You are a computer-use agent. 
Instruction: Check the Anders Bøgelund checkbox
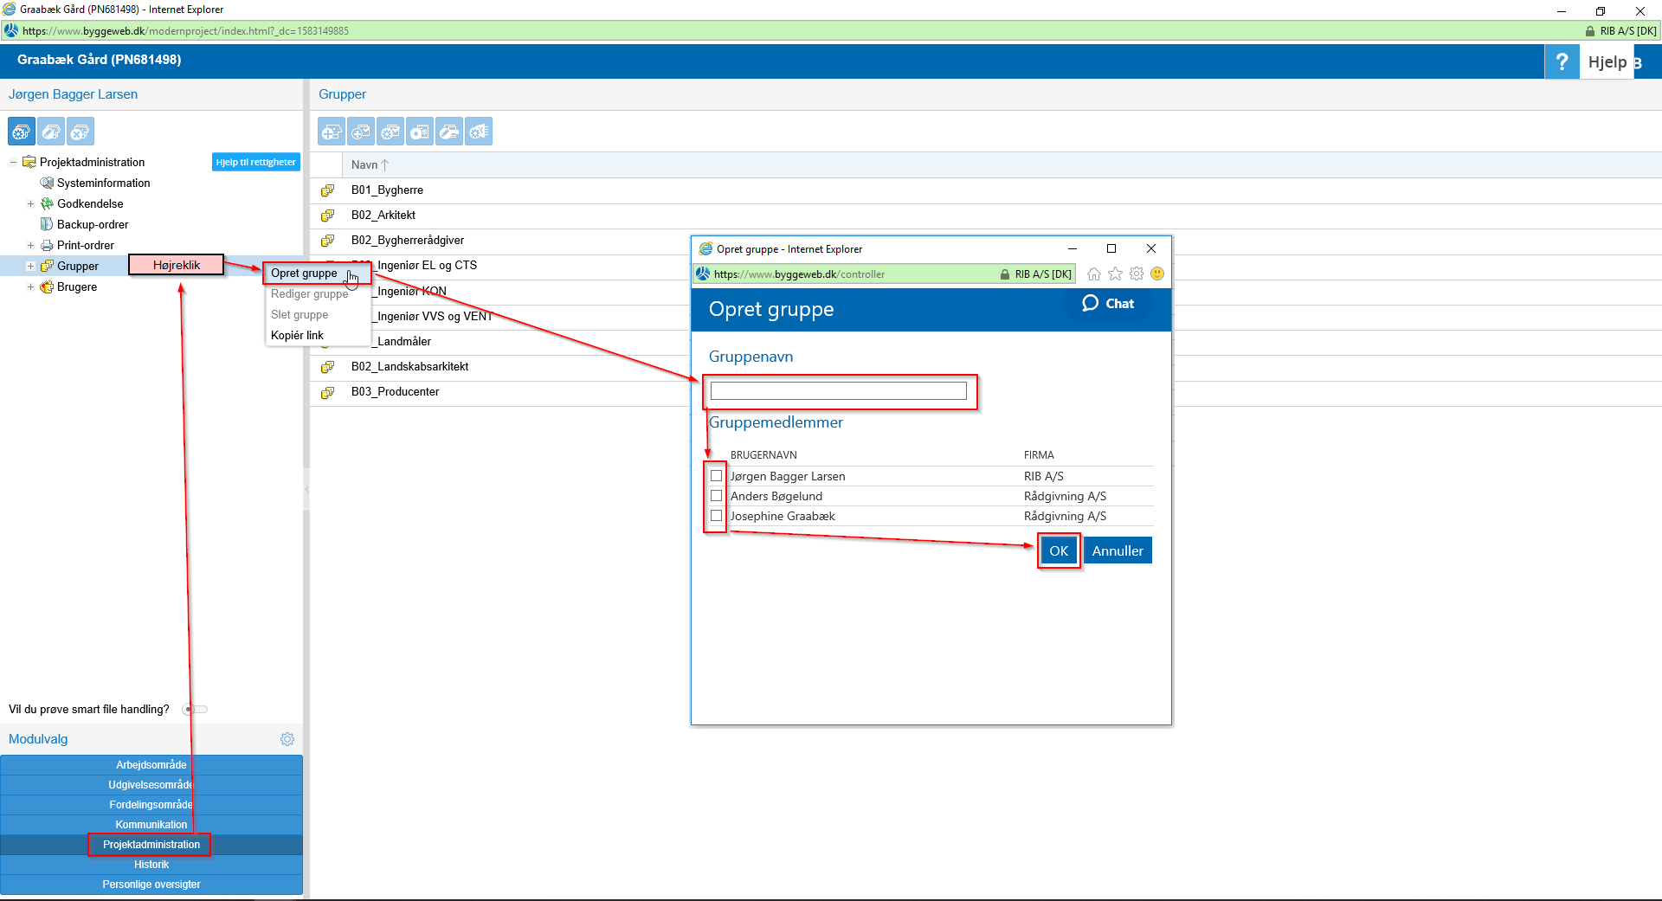[716, 496]
